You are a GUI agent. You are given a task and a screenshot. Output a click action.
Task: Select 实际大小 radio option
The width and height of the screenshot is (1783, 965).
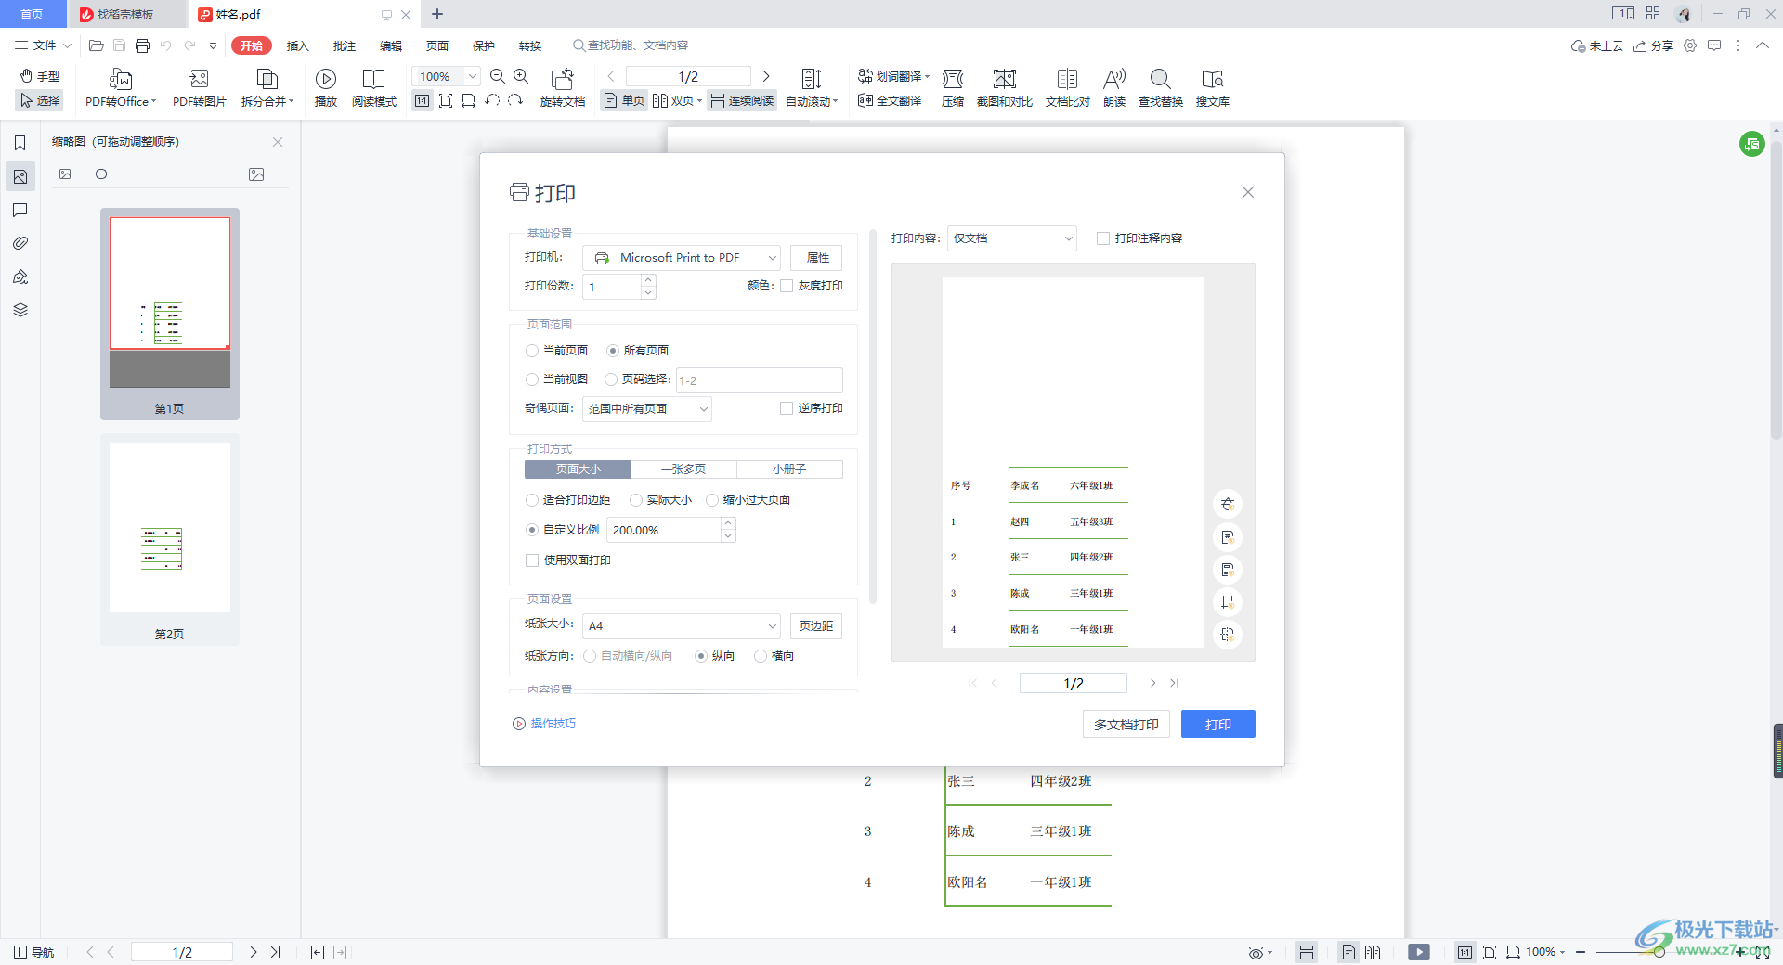click(636, 500)
